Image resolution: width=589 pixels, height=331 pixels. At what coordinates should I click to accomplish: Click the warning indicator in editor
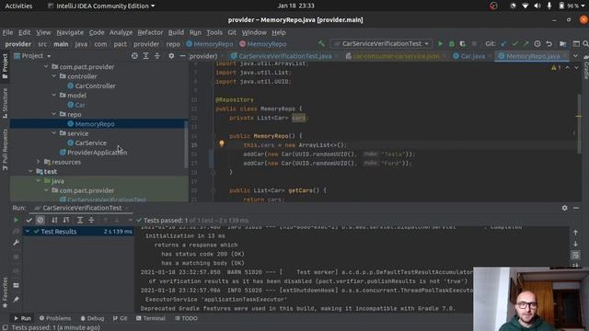[556, 67]
